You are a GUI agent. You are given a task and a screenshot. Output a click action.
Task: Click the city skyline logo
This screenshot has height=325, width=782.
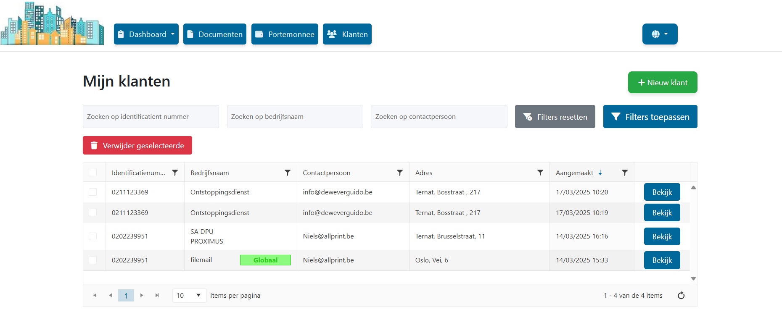click(52, 24)
